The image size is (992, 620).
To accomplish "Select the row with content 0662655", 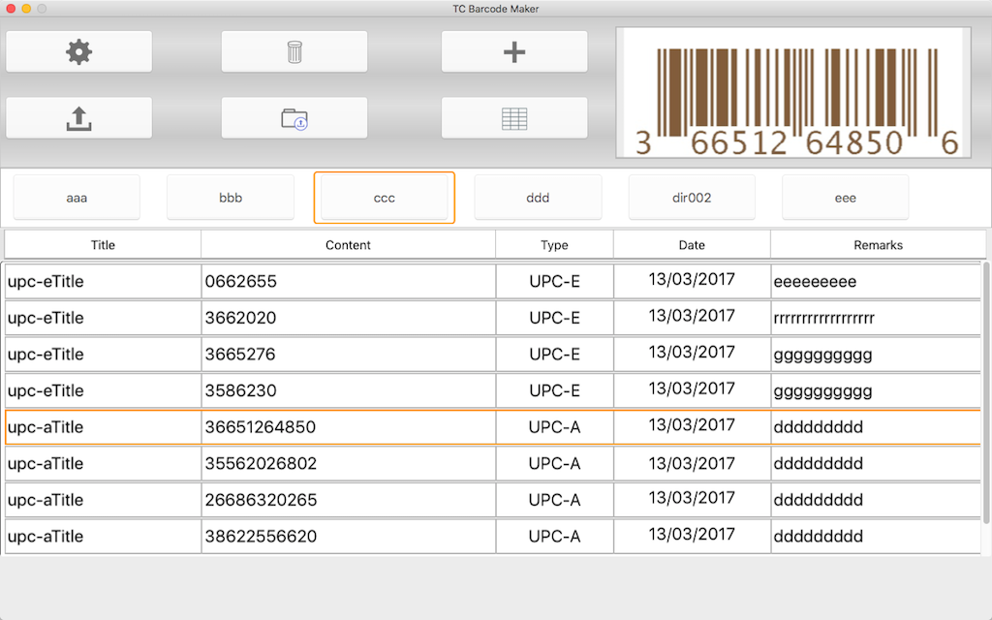I will (493, 281).
